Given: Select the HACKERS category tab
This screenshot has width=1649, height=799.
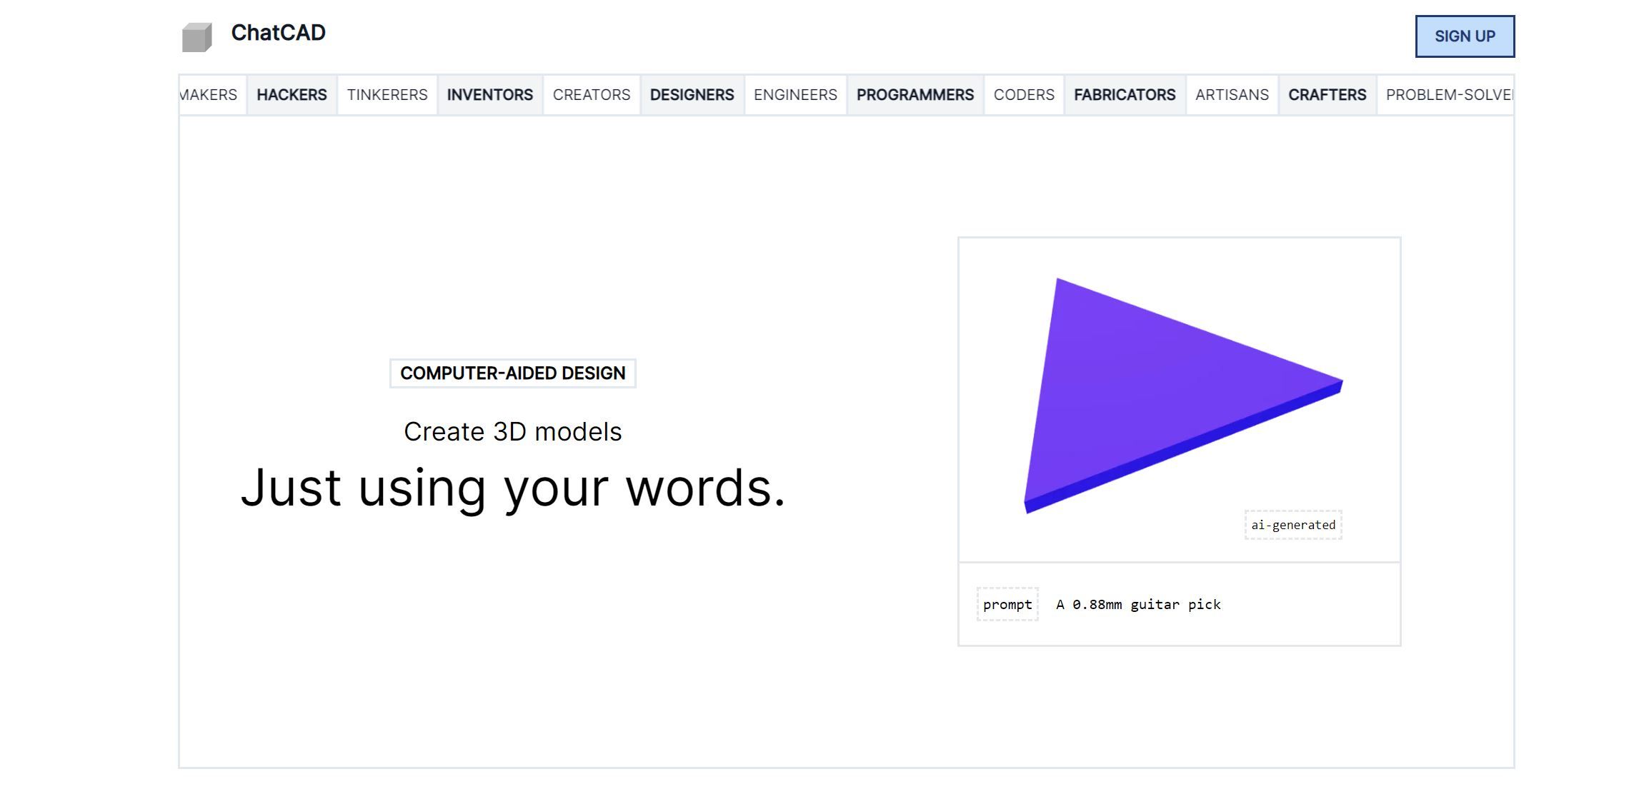Looking at the screenshot, I should 292,94.
